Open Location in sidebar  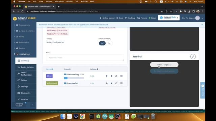[26, 99]
